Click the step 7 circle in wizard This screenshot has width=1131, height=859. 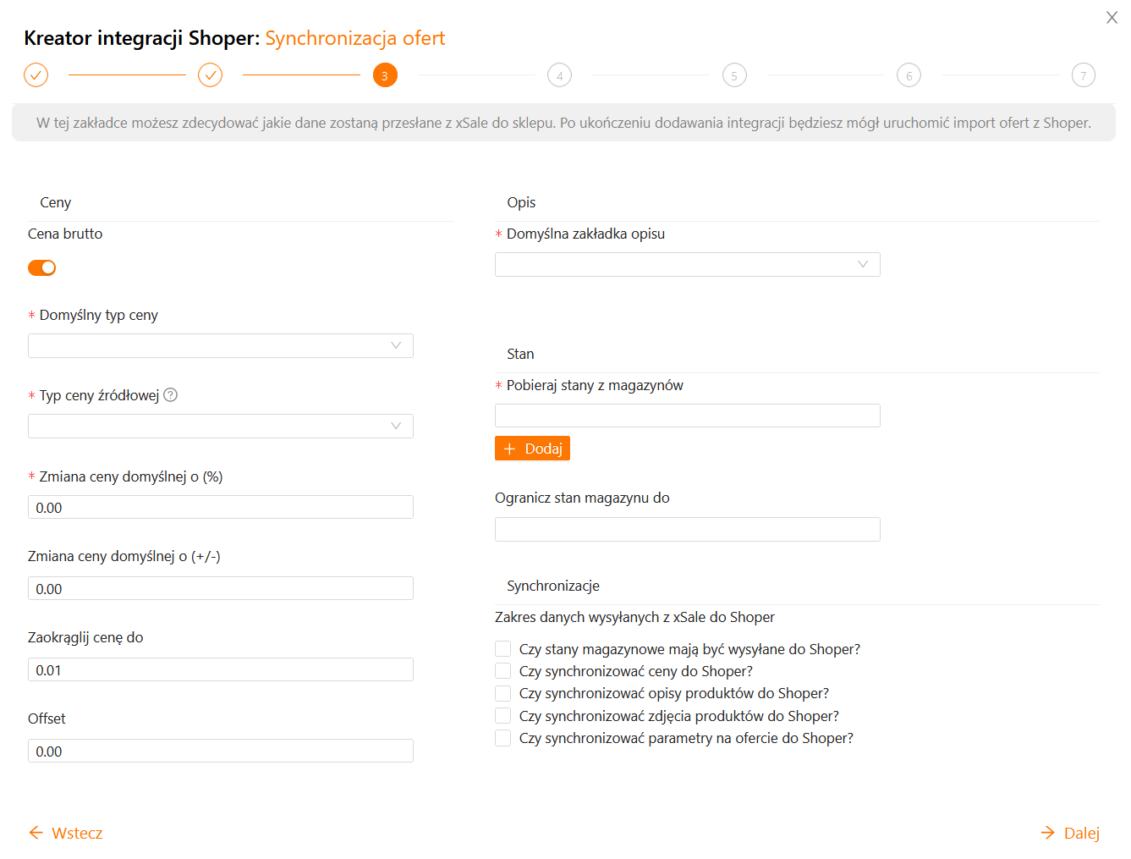pos(1083,75)
